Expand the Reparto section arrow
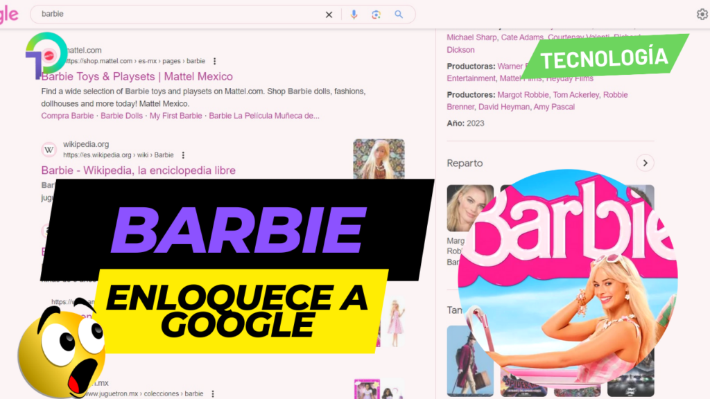 [645, 163]
